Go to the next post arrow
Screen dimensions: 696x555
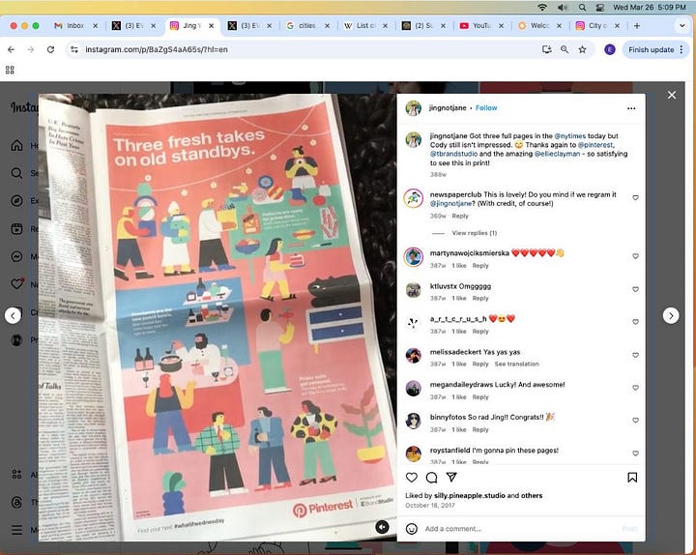671,315
